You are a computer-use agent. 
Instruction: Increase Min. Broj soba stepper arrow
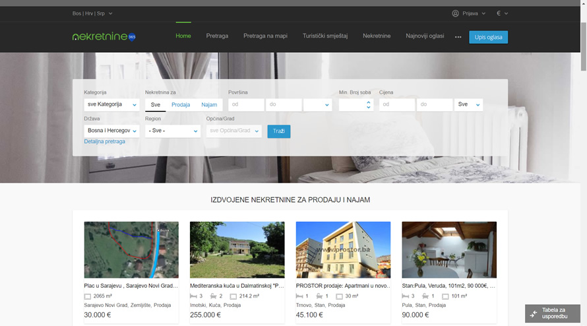[x=368, y=102]
